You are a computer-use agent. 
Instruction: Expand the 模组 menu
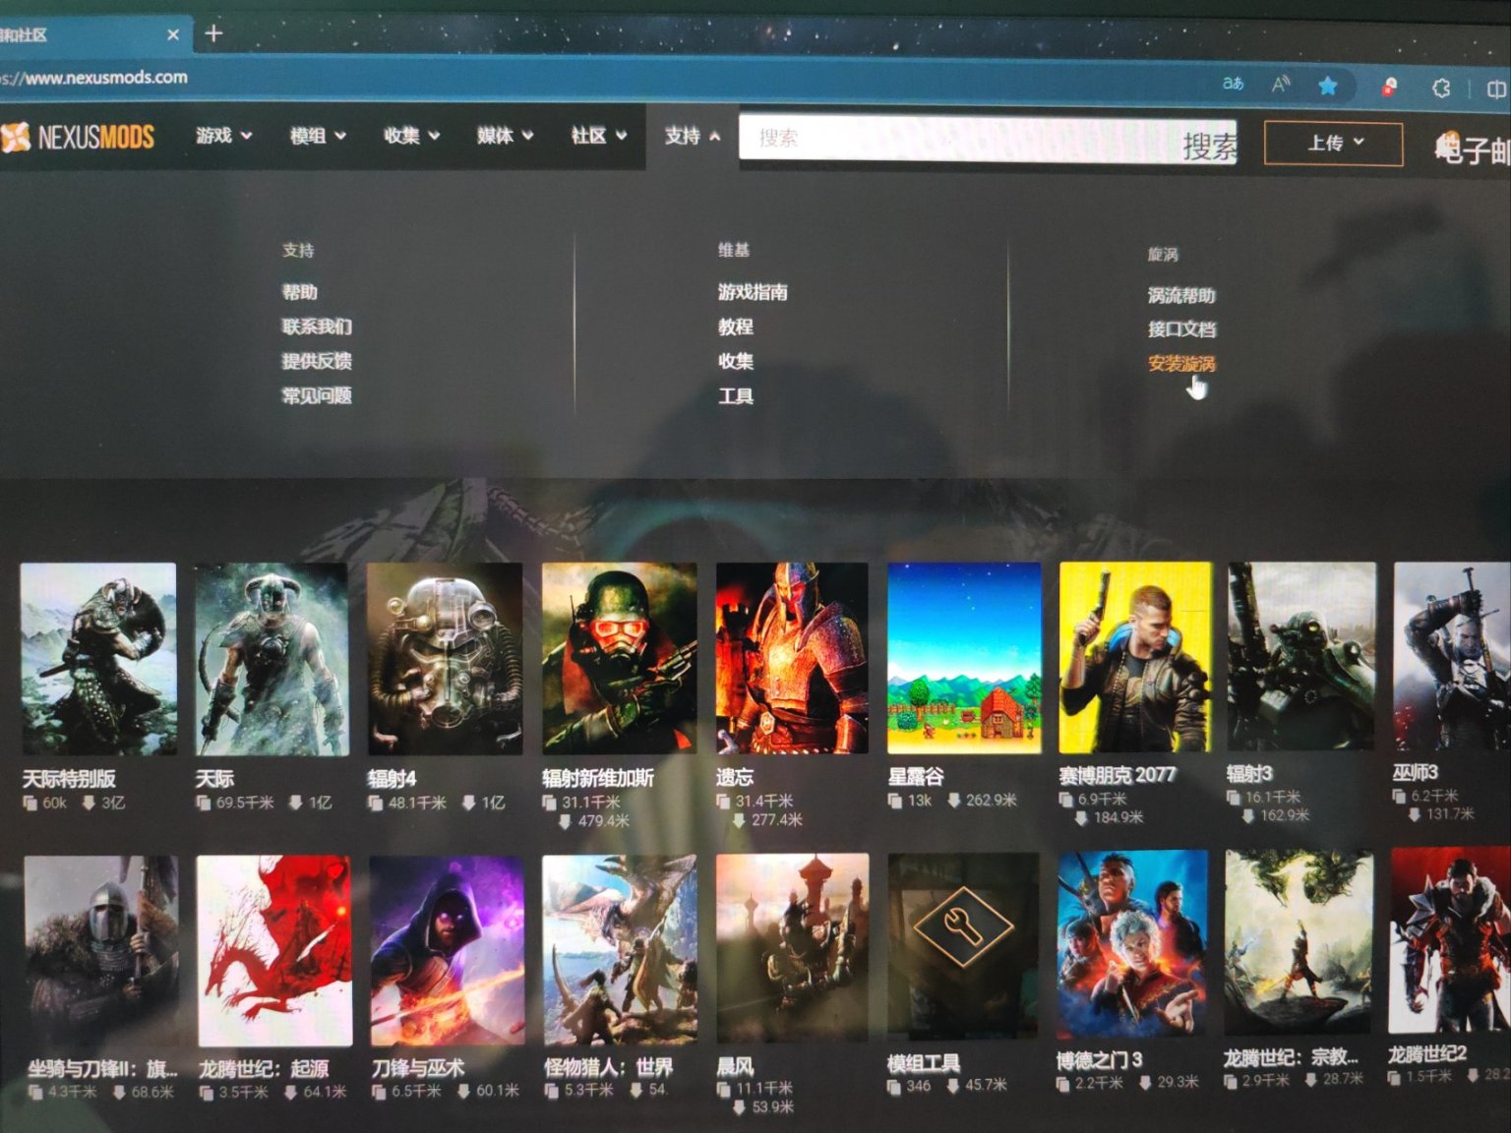(317, 136)
